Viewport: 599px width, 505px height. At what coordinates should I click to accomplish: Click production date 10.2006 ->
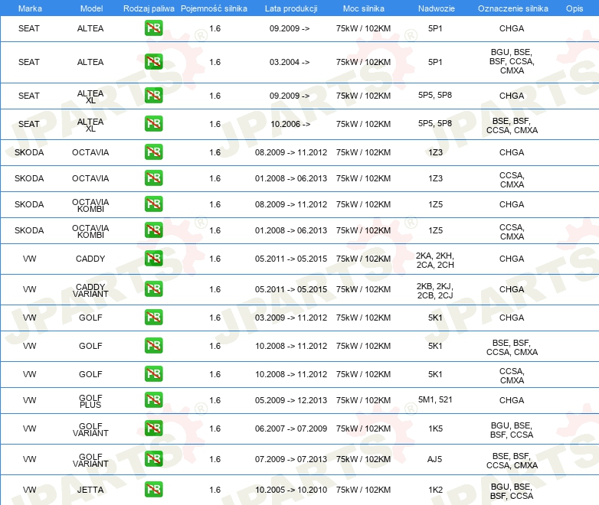click(290, 124)
